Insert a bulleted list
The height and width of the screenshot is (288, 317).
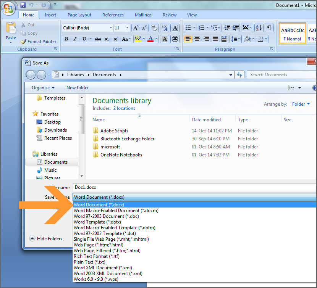(188, 28)
